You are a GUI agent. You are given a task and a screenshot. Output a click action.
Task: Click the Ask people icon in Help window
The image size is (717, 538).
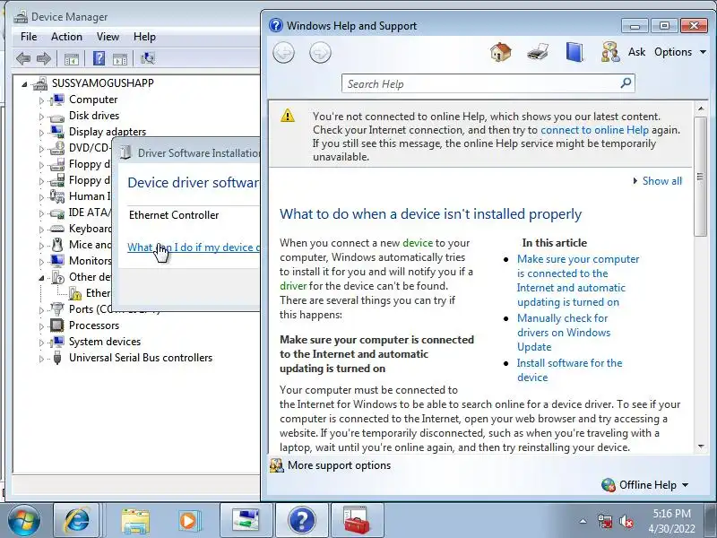tap(610, 52)
